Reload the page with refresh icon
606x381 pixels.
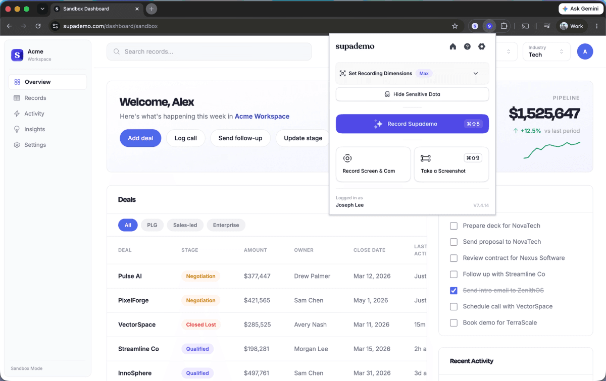[38, 26]
